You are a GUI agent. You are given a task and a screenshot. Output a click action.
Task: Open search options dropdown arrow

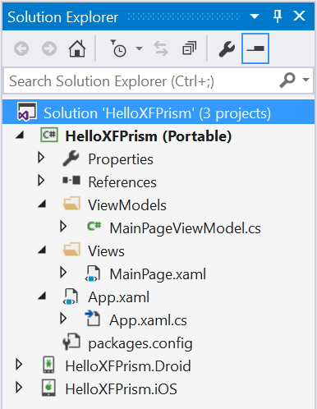[x=306, y=80]
